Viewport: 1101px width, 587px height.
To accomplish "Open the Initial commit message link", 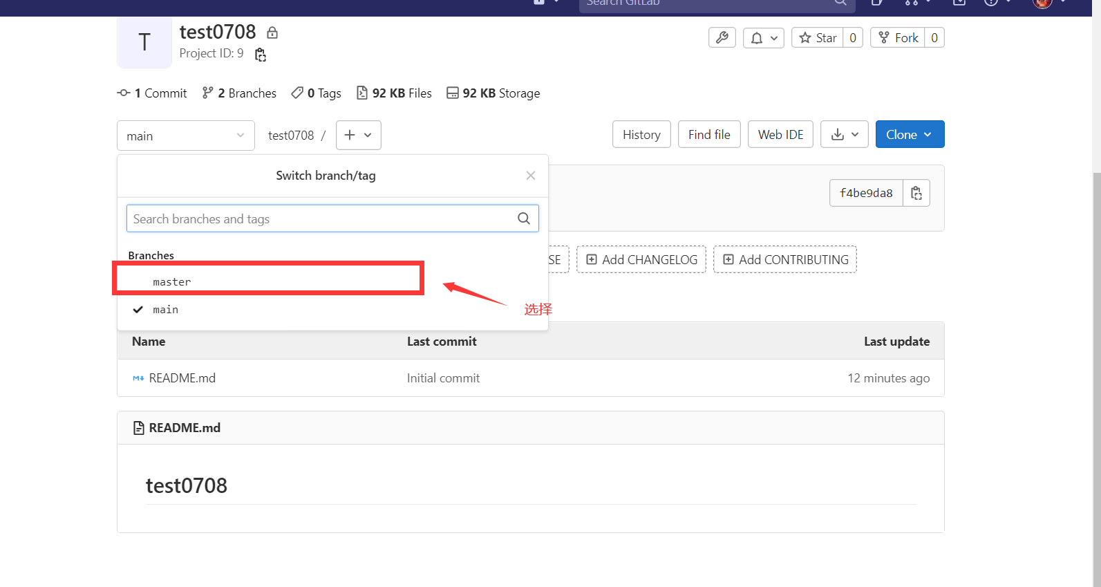I will (443, 378).
